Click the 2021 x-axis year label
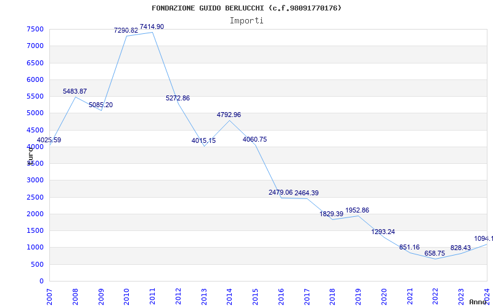The image size is (493, 308). click(410, 296)
